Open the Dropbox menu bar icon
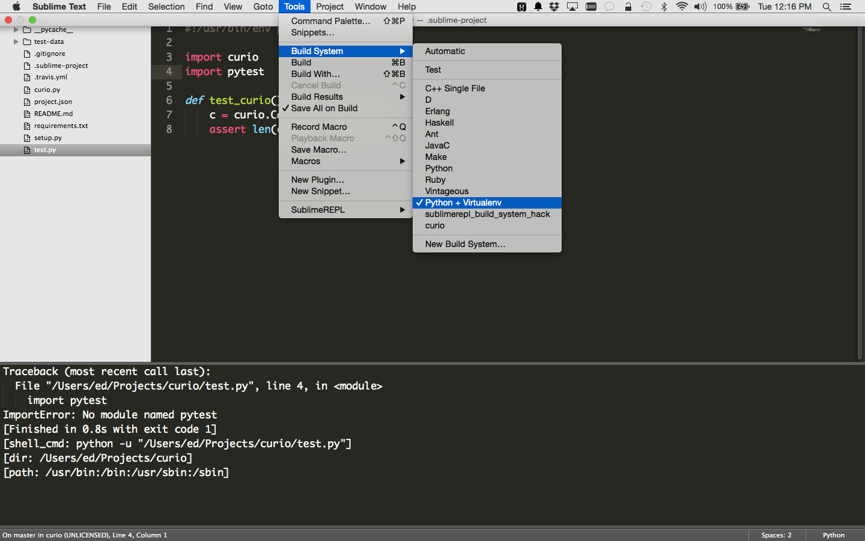This screenshot has width=865, height=541. (554, 7)
